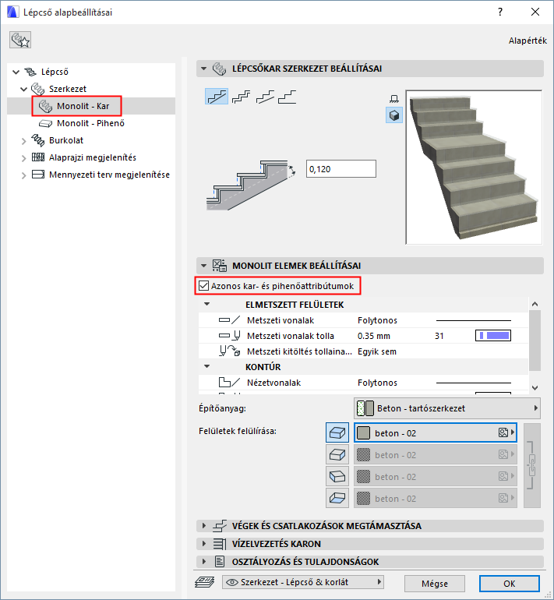Toggle the third surface override icon

click(x=337, y=476)
